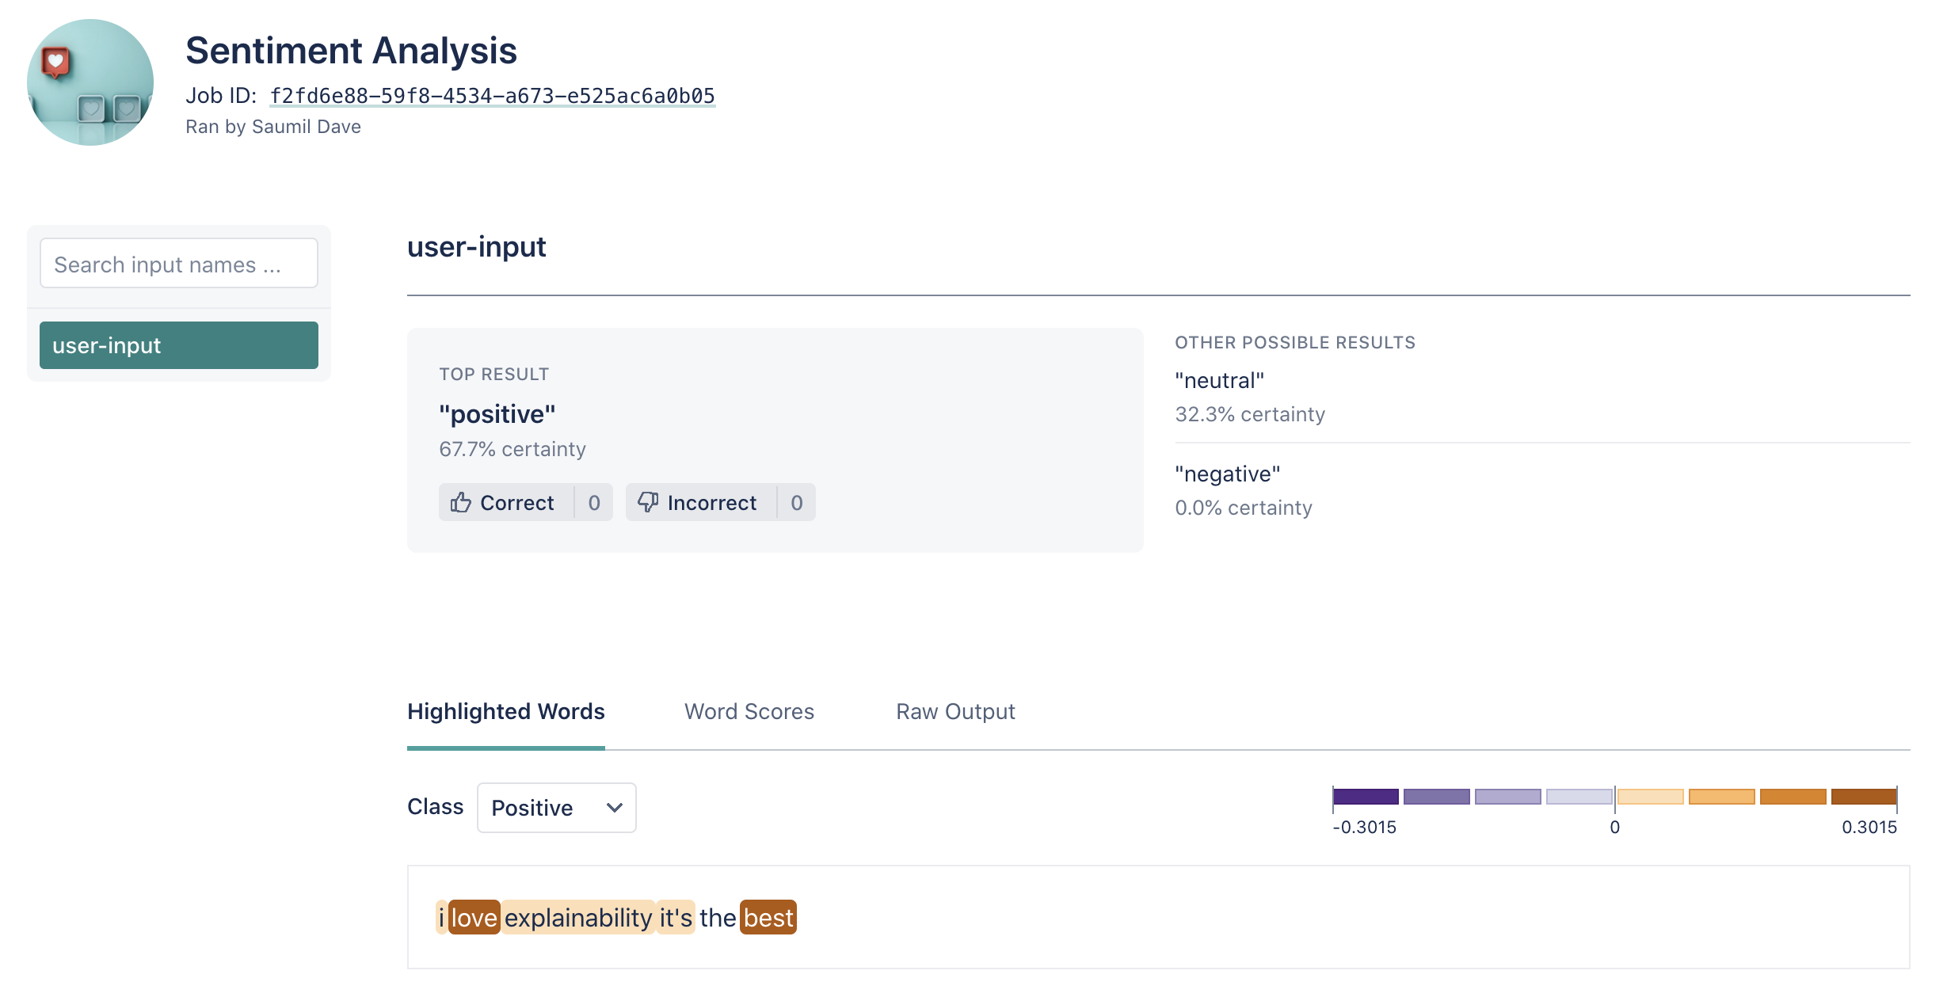Click the darkest purple legend swatch
The height and width of the screenshot is (1001, 1947).
tap(1365, 797)
